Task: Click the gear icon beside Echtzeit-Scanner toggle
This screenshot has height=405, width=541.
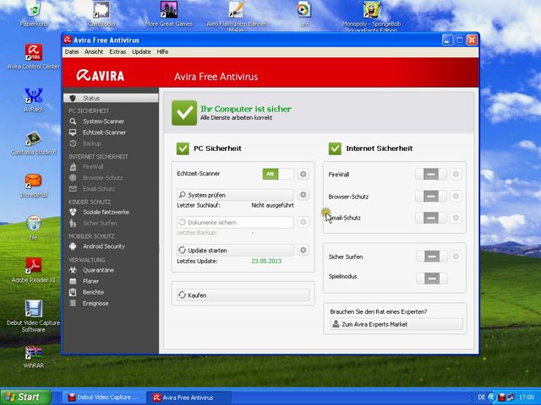Action: pyautogui.click(x=303, y=174)
